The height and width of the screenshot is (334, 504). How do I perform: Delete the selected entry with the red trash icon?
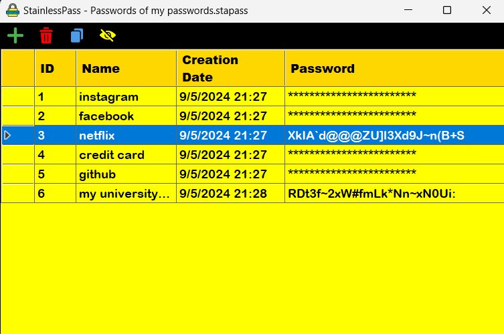46,35
